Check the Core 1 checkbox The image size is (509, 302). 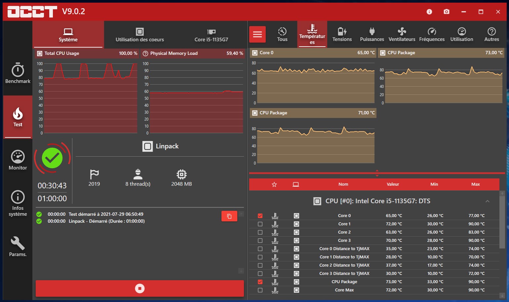click(x=260, y=224)
